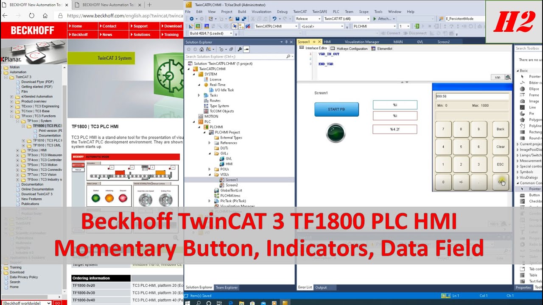Image resolution: width=543 pixels, height=305 pixels.
Task: Switch to the MAIN editor tab
Action: [398, 42]
